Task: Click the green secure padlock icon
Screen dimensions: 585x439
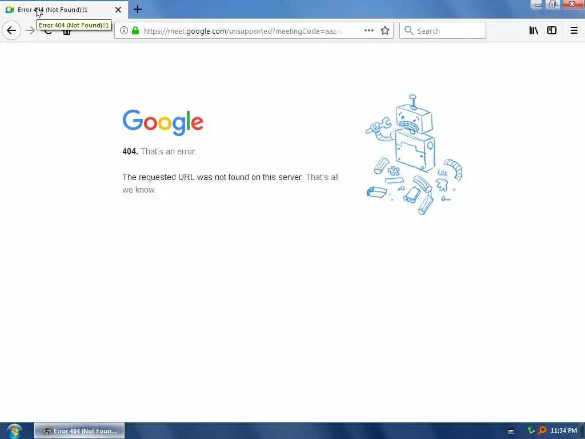Action: pos(135,31)
